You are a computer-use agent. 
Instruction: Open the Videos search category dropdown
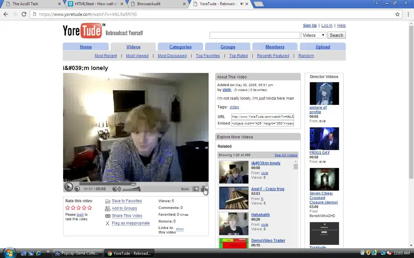(313, 35)
